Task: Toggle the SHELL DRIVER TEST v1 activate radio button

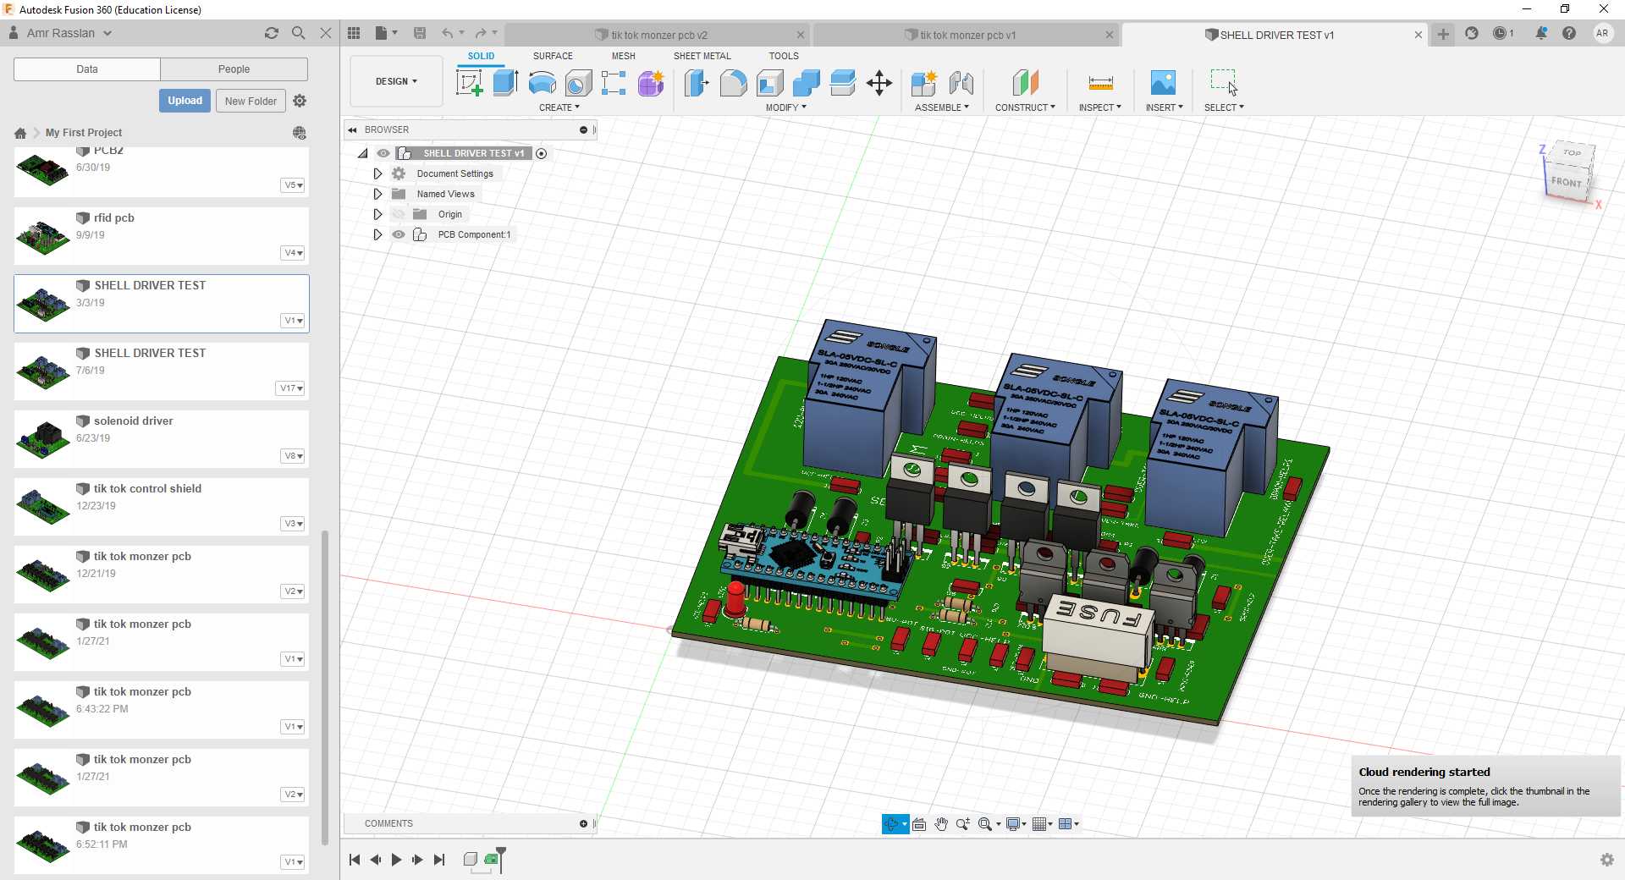Action: pyautogui.click(x=541, y=153)
